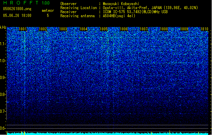Click the 'Observer' field label
Viewport: 212px width, 135px height.
(x=68, y=4)
